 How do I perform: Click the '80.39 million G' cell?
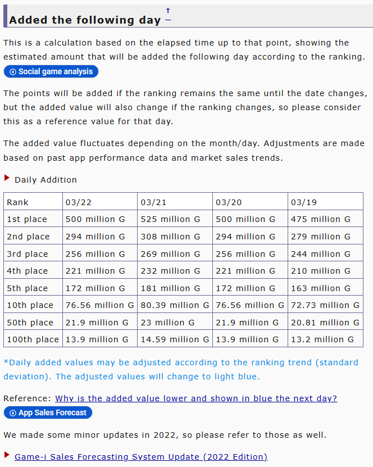tap(175, 305)
